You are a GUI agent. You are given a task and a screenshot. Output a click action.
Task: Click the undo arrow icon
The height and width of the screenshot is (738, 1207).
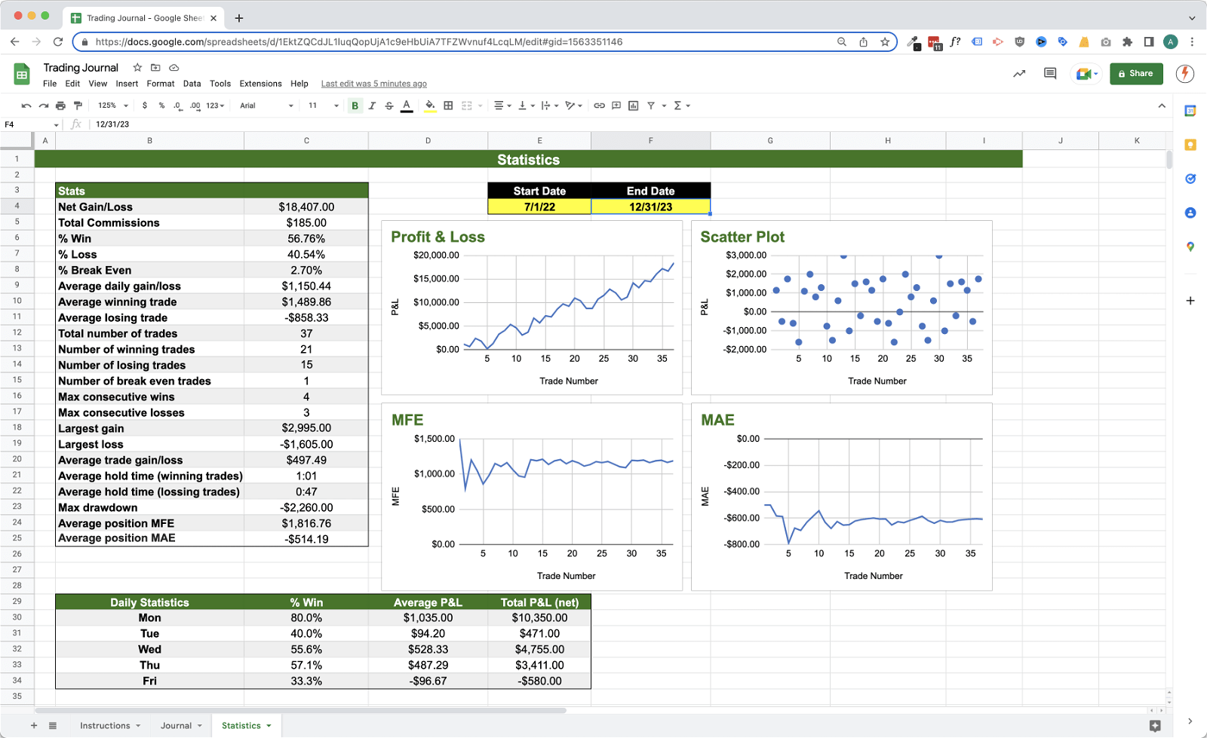tap(26, 106)
